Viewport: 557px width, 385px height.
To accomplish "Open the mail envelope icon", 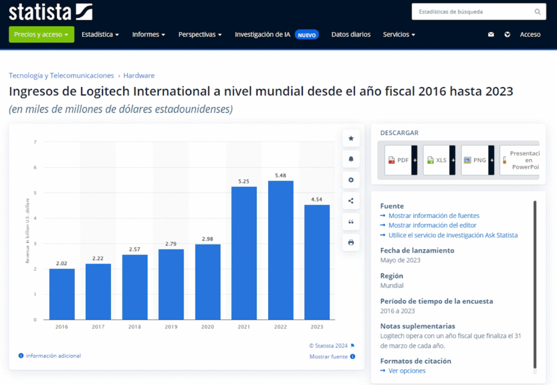I will pyautogui.click(x=491, y=34).
